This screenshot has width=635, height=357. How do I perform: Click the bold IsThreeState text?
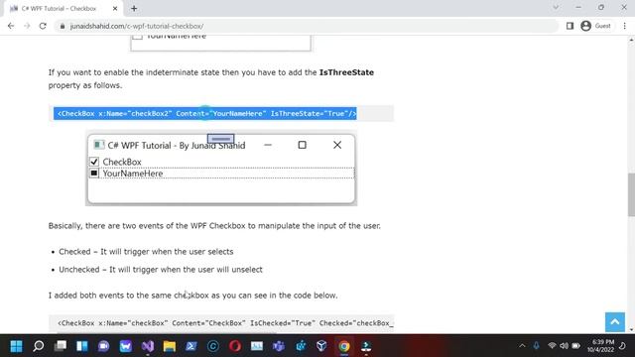[346, 72]
